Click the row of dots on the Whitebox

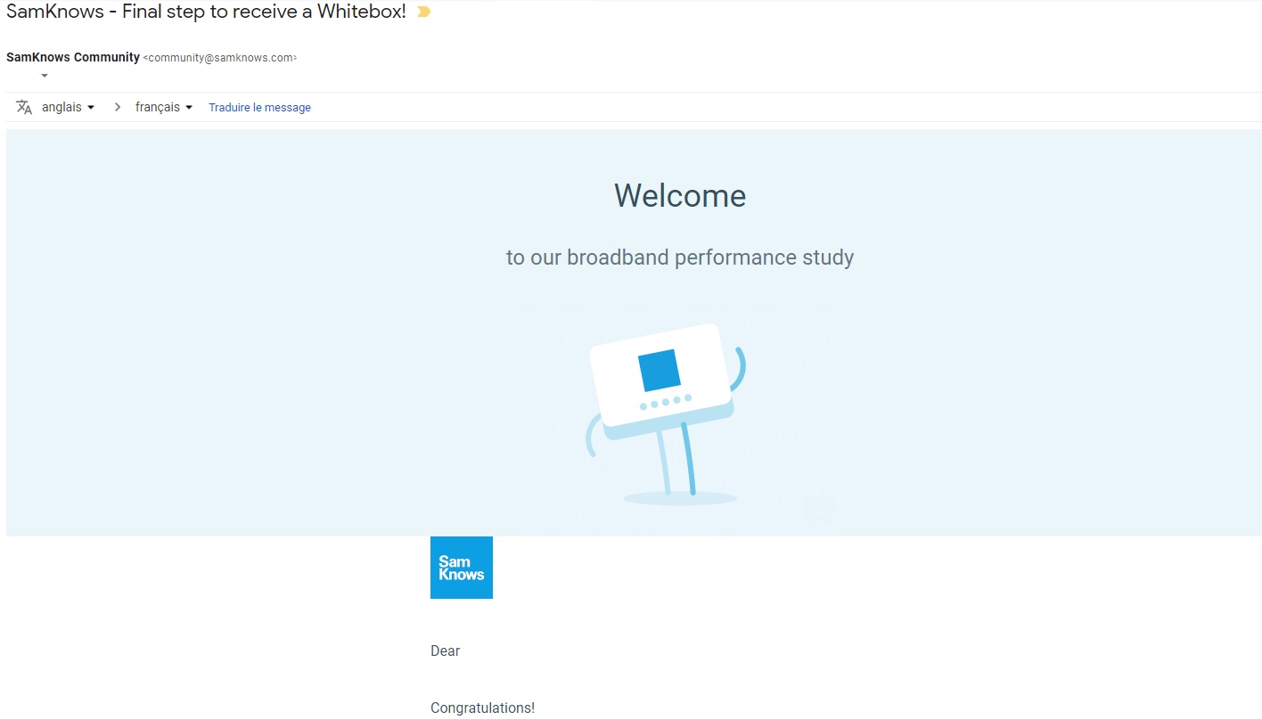[x=665, y=403]
